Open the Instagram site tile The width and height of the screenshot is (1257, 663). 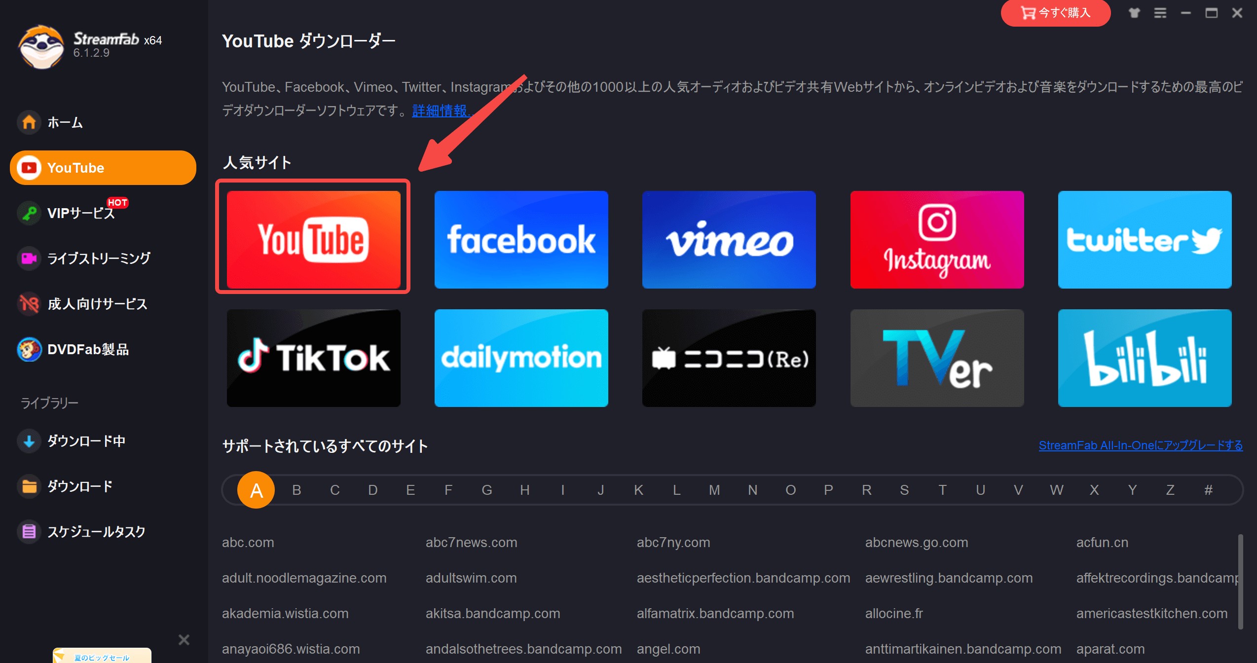[937, 239]
